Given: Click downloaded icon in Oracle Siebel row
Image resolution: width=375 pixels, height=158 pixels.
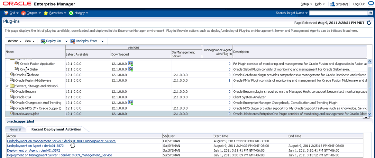Looking at the screenshot, I should (x=131, y=69).
